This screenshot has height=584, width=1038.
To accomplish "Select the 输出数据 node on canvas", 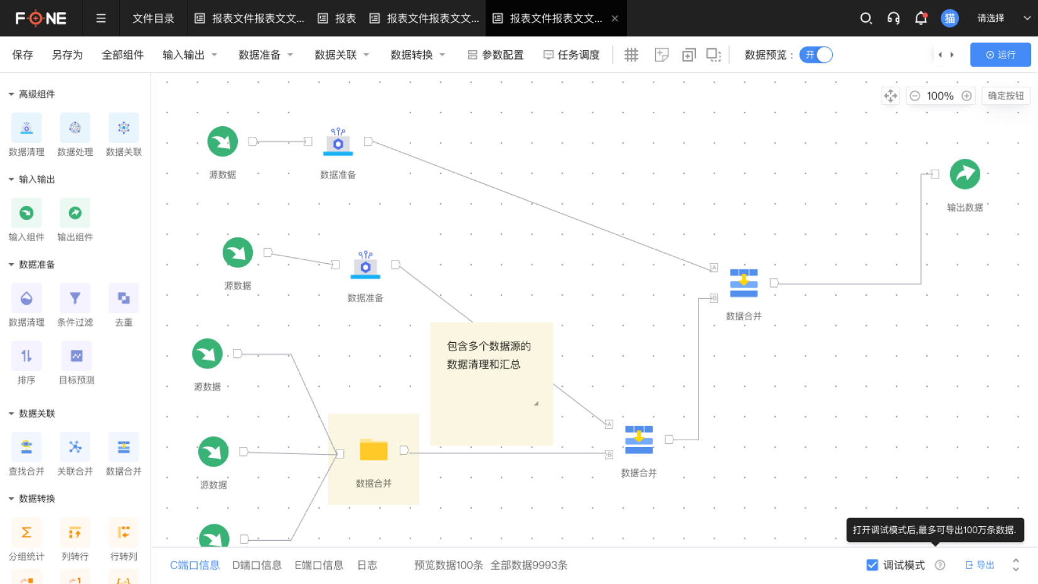I will click(x=965, y=175).
